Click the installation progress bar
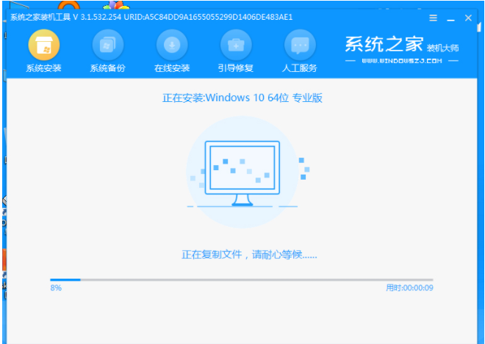Screen dimensions: 485x344 point(242,279)
